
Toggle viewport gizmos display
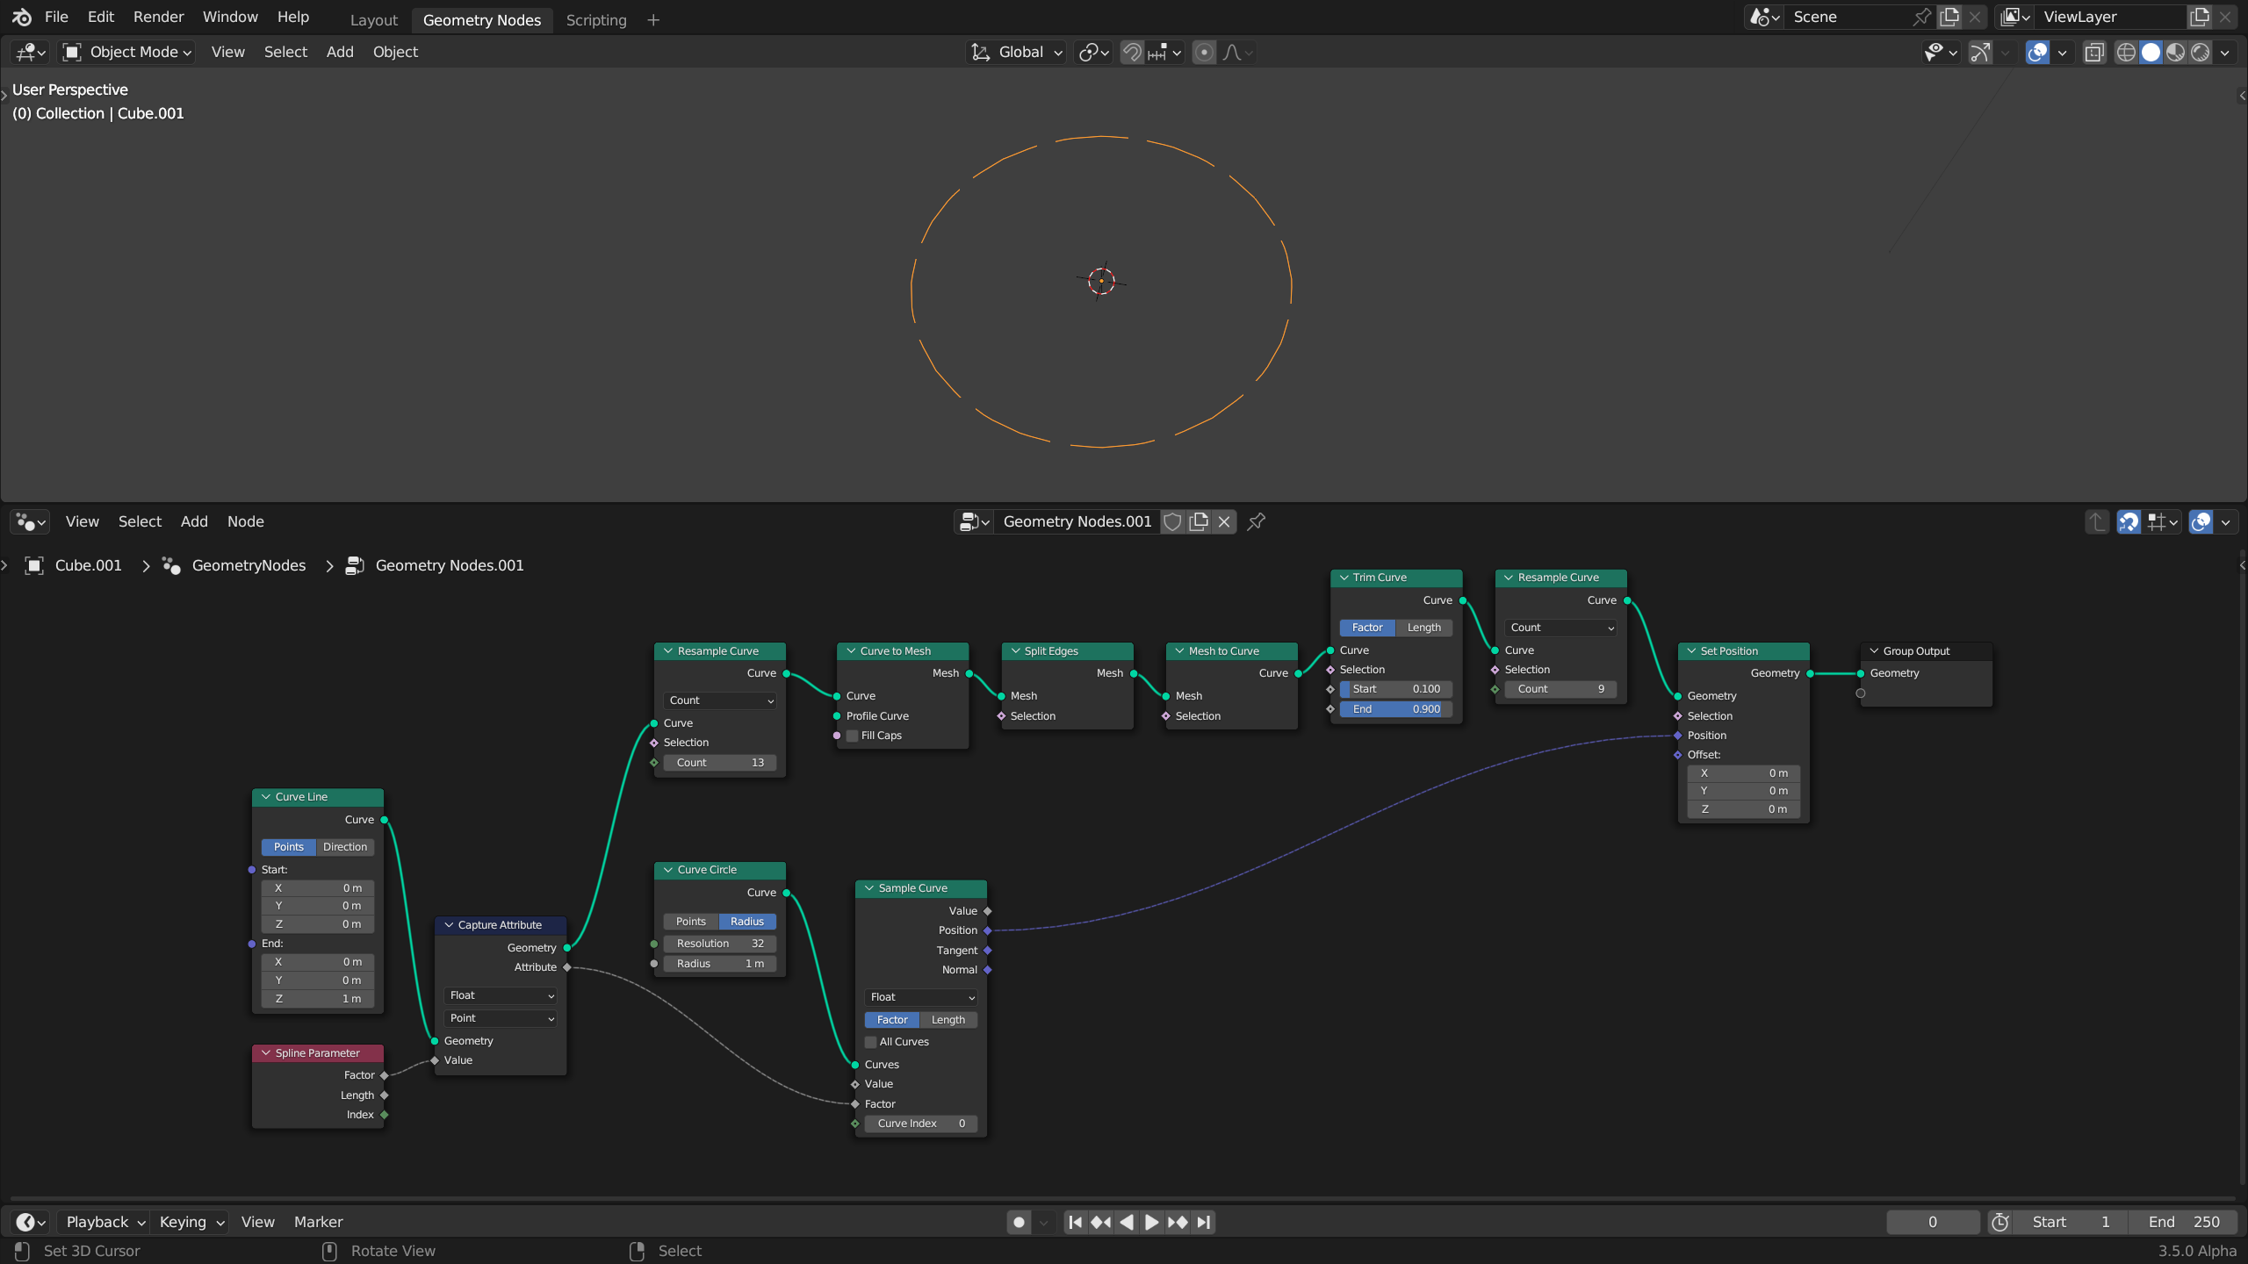tap(1980, 52)
